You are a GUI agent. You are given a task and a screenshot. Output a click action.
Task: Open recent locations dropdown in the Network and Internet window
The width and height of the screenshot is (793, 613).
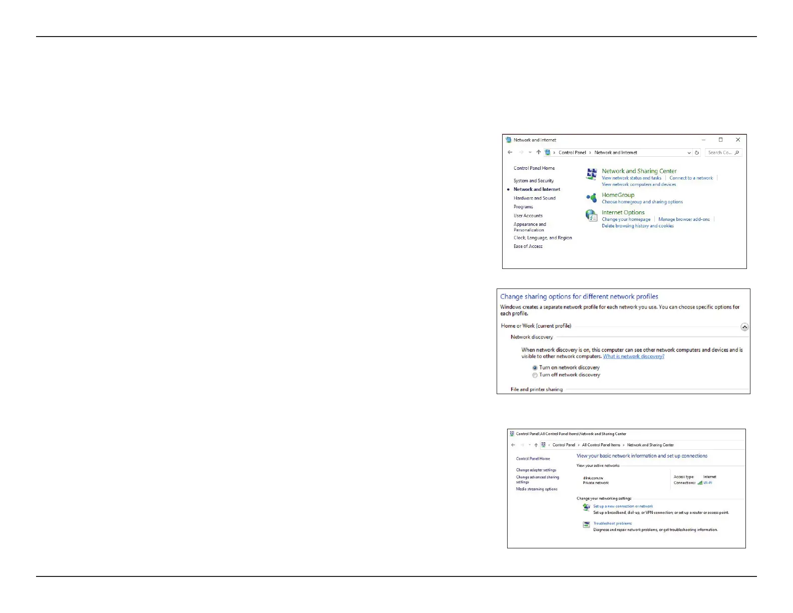click(x=530, y=153)
